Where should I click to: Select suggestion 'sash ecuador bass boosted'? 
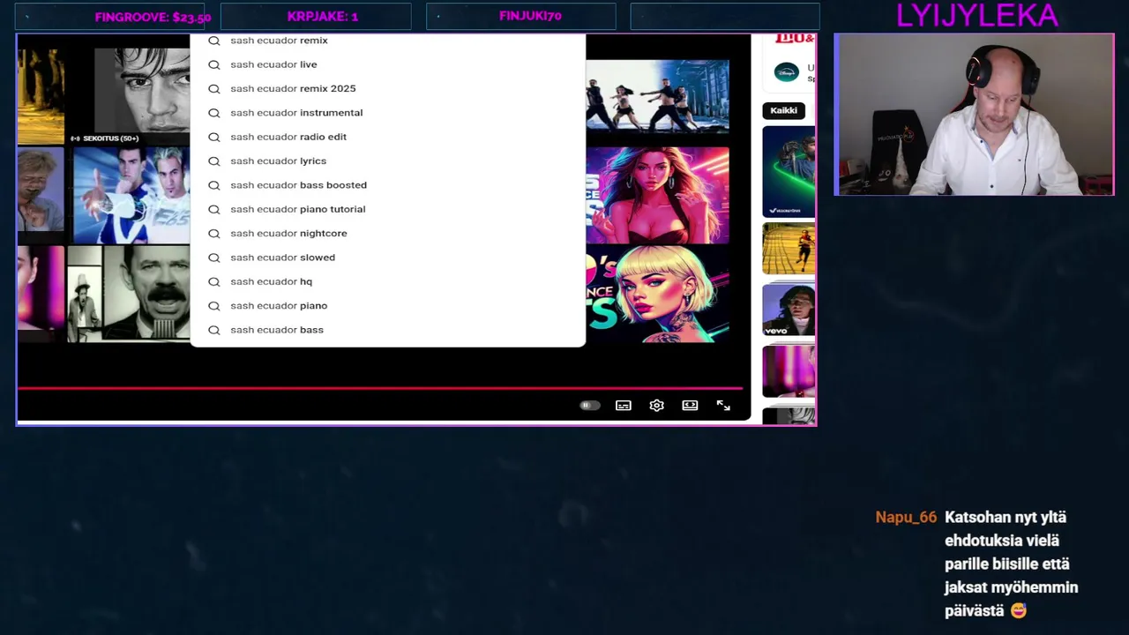click(x=388, y=185)
